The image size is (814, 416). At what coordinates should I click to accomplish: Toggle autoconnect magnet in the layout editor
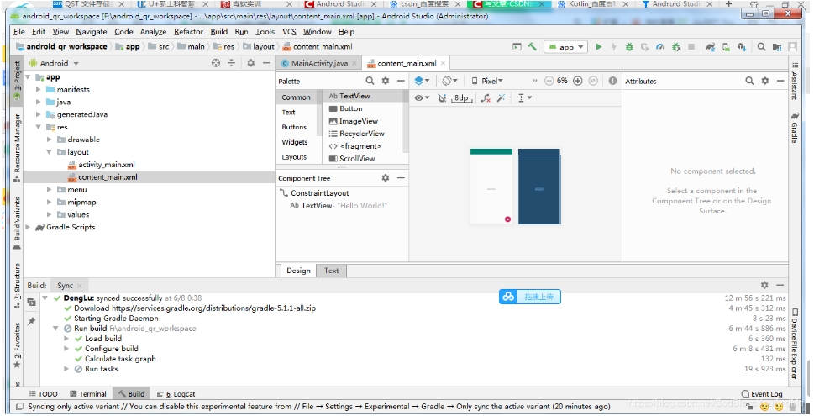[x=442, y=98]
